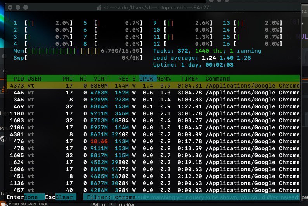Click the CPU 16 usage meter
The width and height of the screenshot is (308, 206).
coord(253,44)
